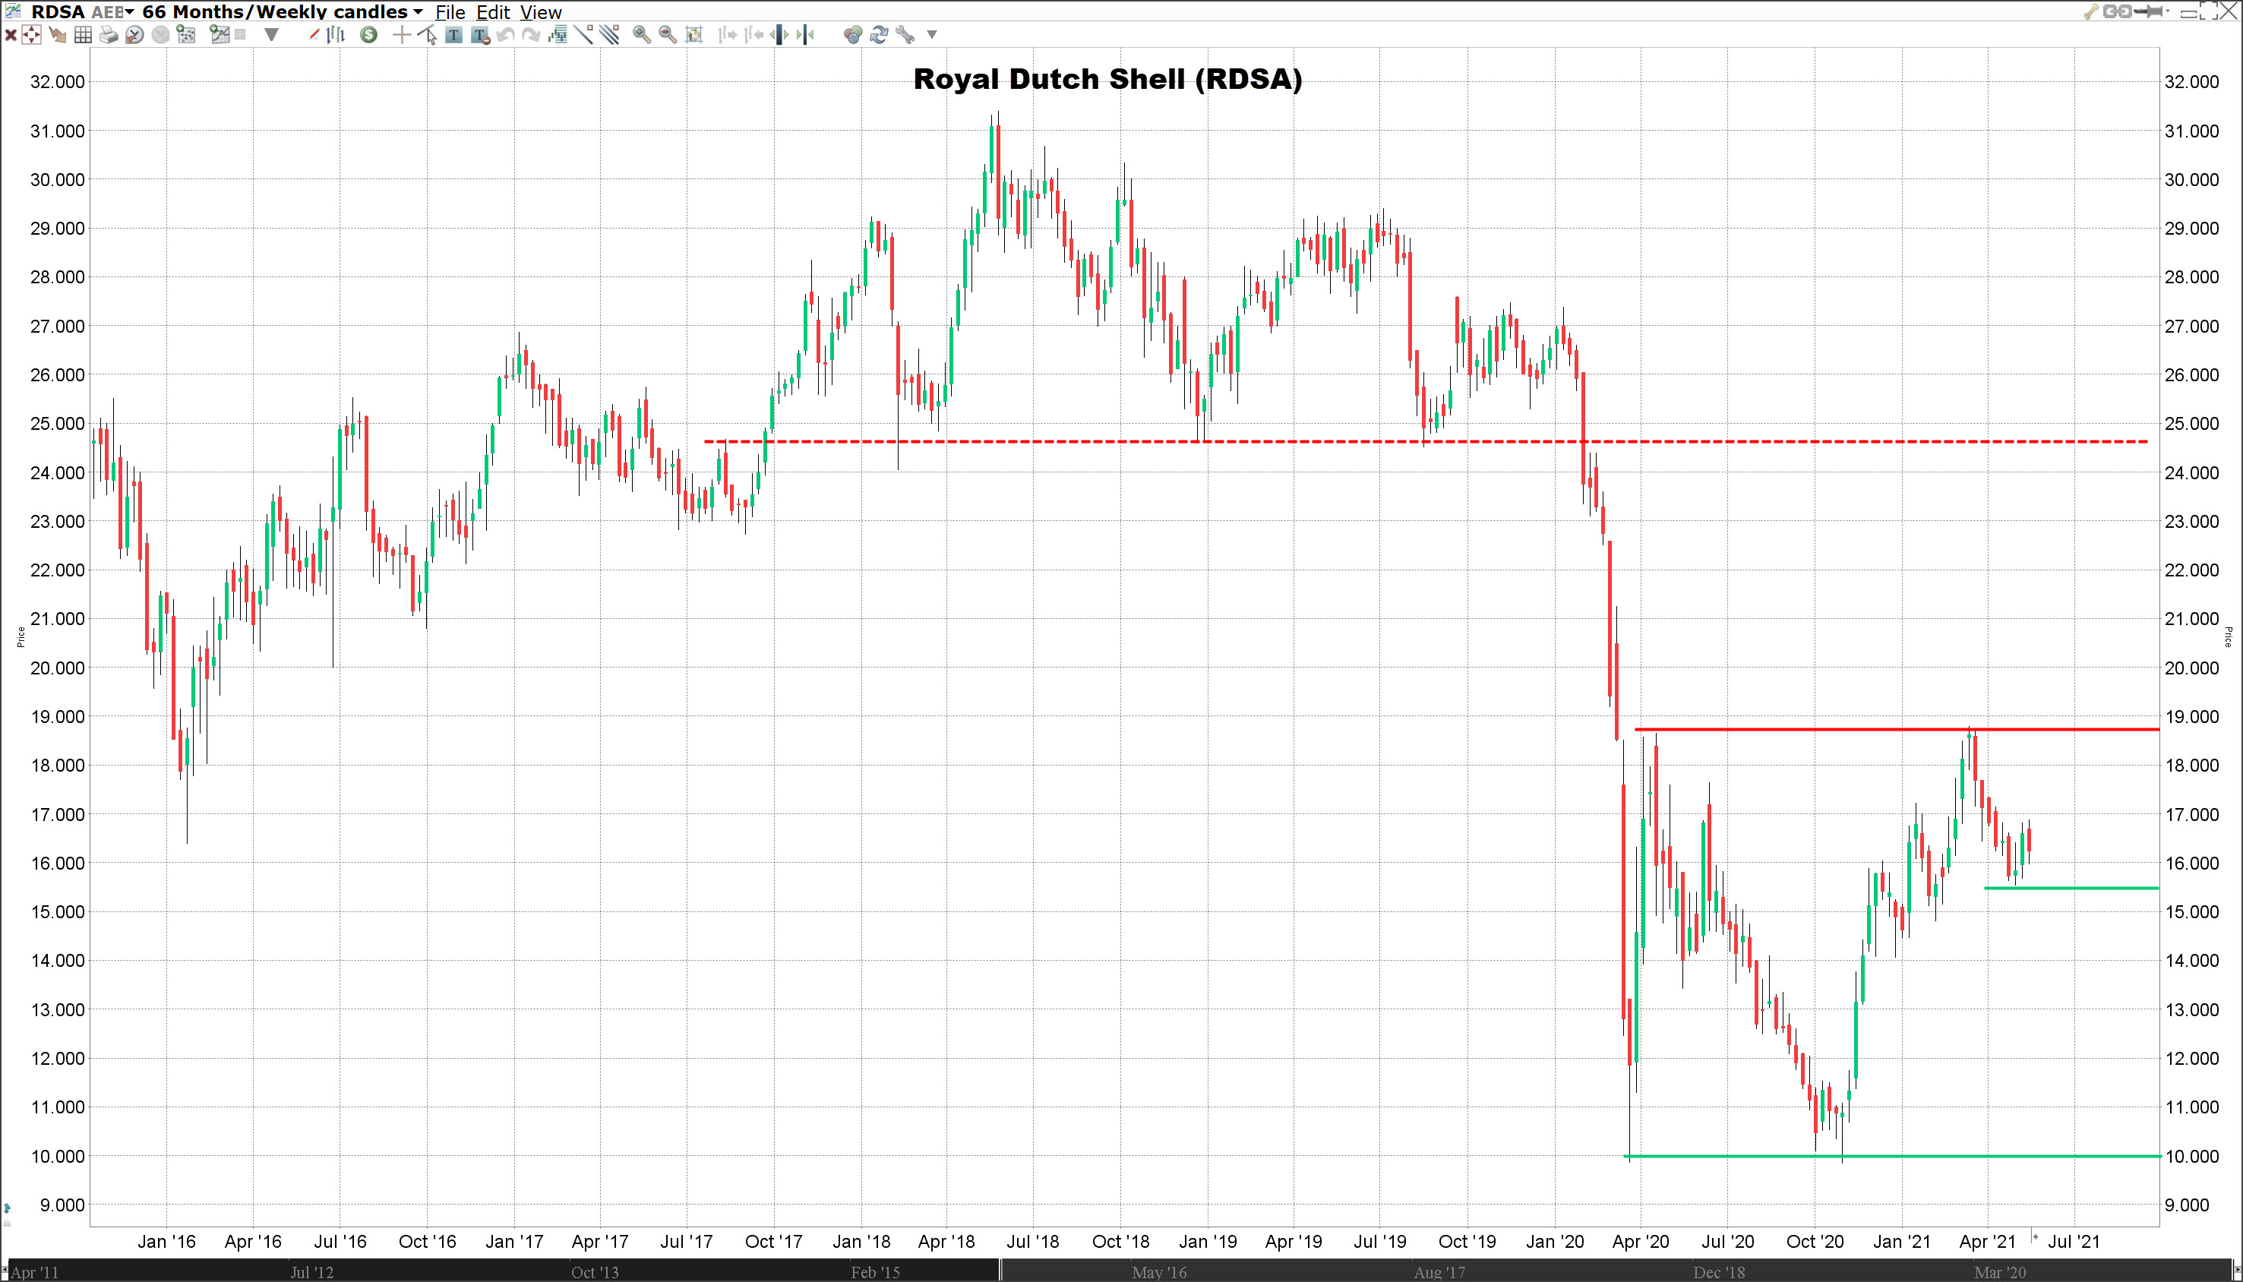Image resolution: width=2243 pixels, height=1282 pixels.
Task: Select the parallel channel lines tool
Action: point(609,35)
